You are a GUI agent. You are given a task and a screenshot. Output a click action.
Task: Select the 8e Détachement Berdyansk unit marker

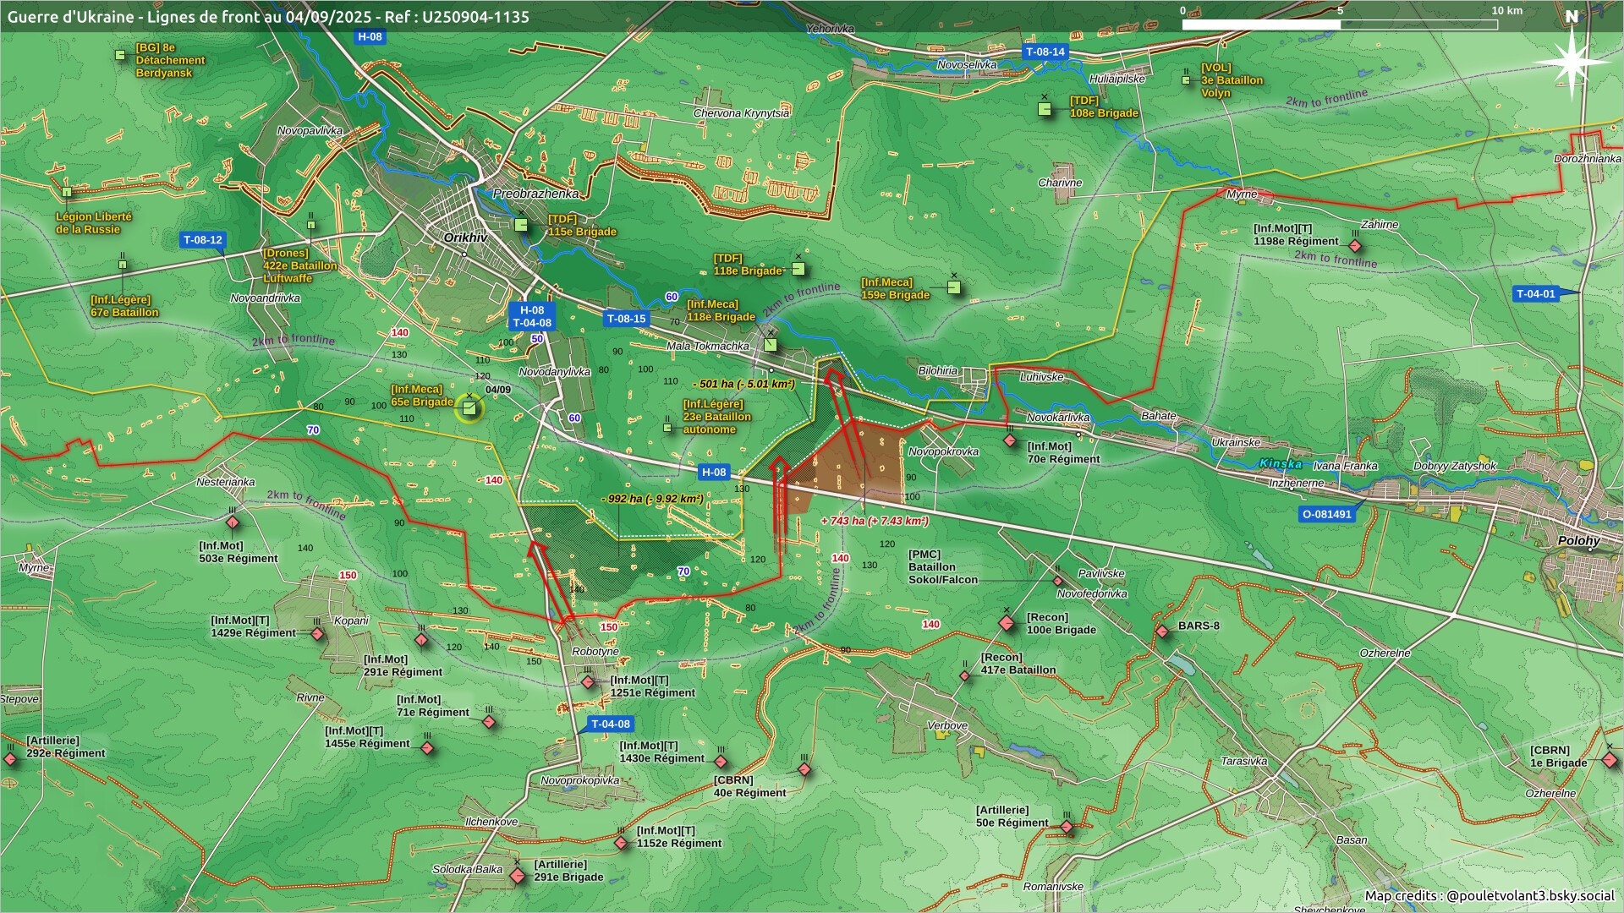pos(120,55)
